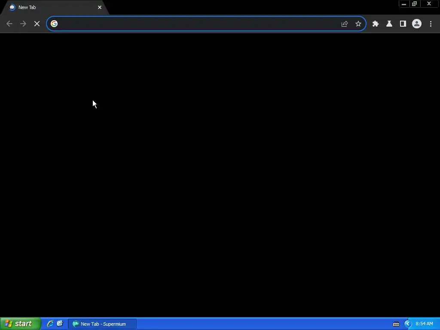
Task: Click the Google icon in the address bar
Action: [x=54, y=24]
